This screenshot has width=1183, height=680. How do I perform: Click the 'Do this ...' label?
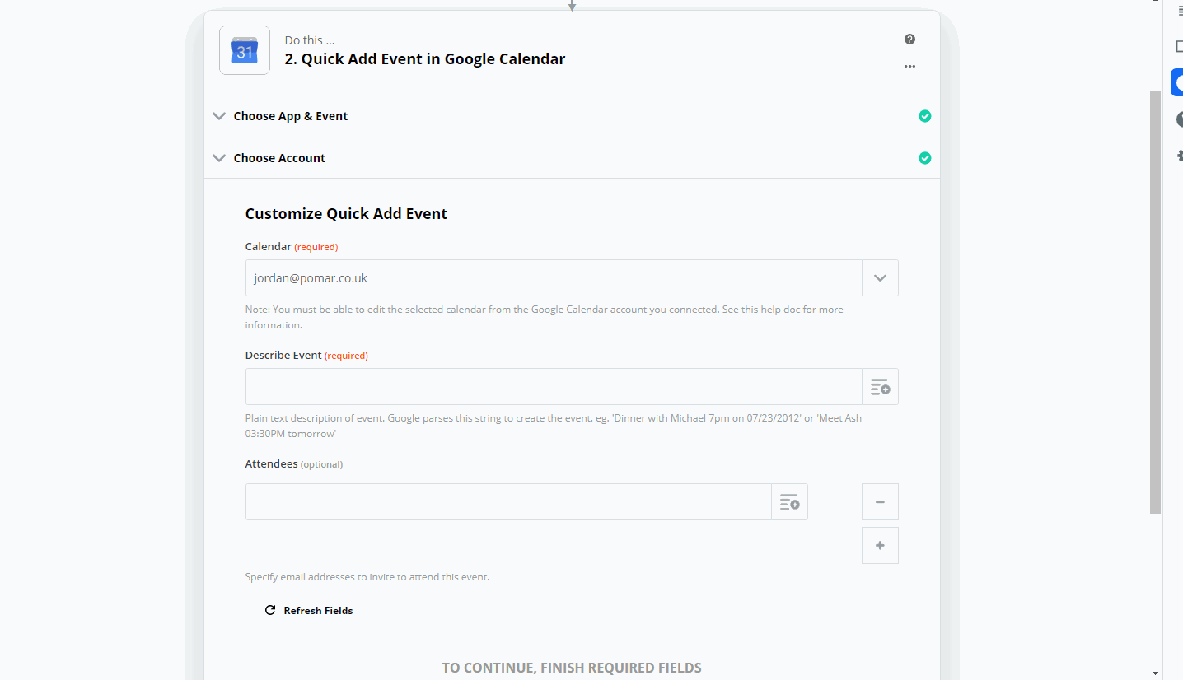click(x=310, y=40)
